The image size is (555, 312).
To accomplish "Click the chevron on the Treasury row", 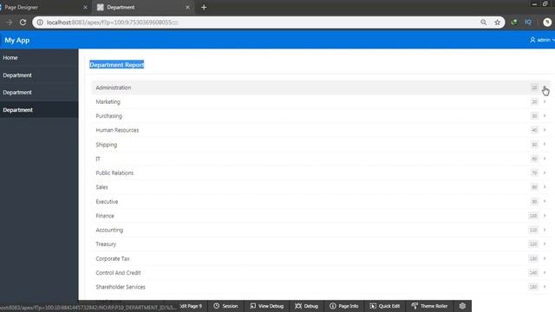I will click(545, 244).
